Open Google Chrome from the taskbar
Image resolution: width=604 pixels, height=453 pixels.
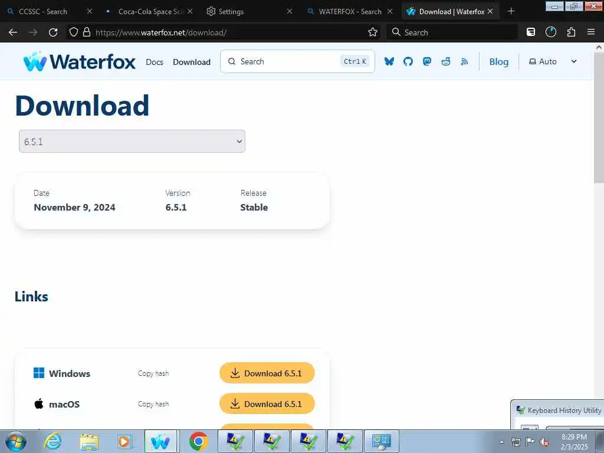pos(198,441)
